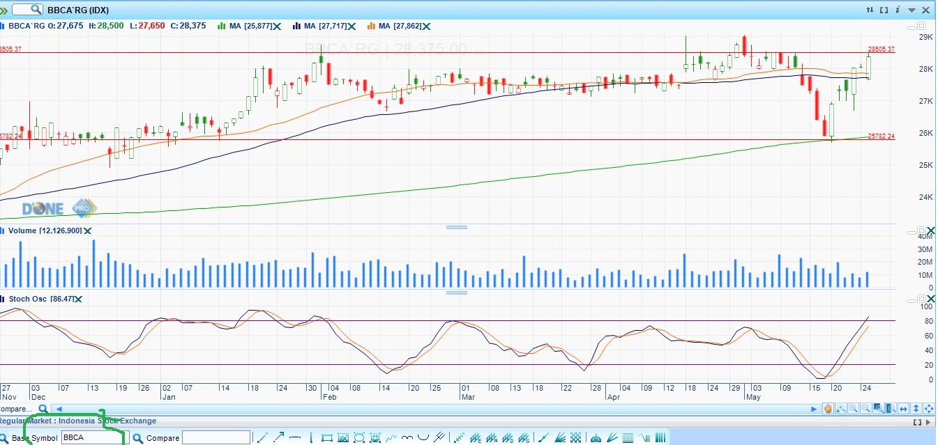Screen dimensions: 938x445
Task: Click the horizontal fit arrows icon
Action: [x=903, y=409]
